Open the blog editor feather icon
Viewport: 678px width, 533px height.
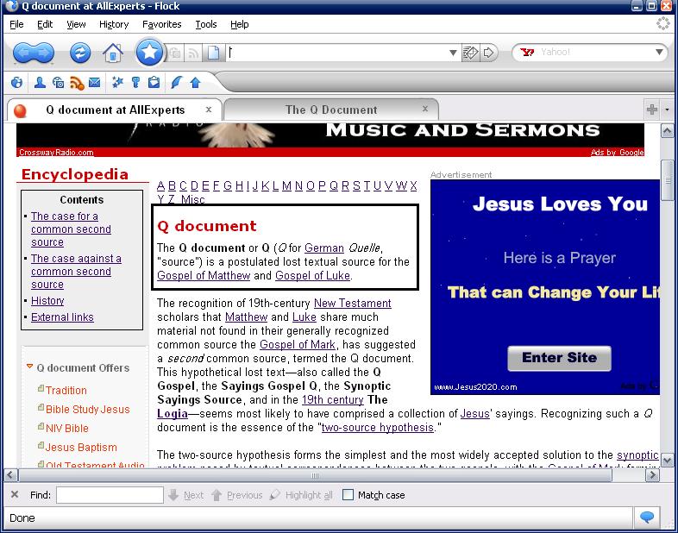(x=177, y=83)
